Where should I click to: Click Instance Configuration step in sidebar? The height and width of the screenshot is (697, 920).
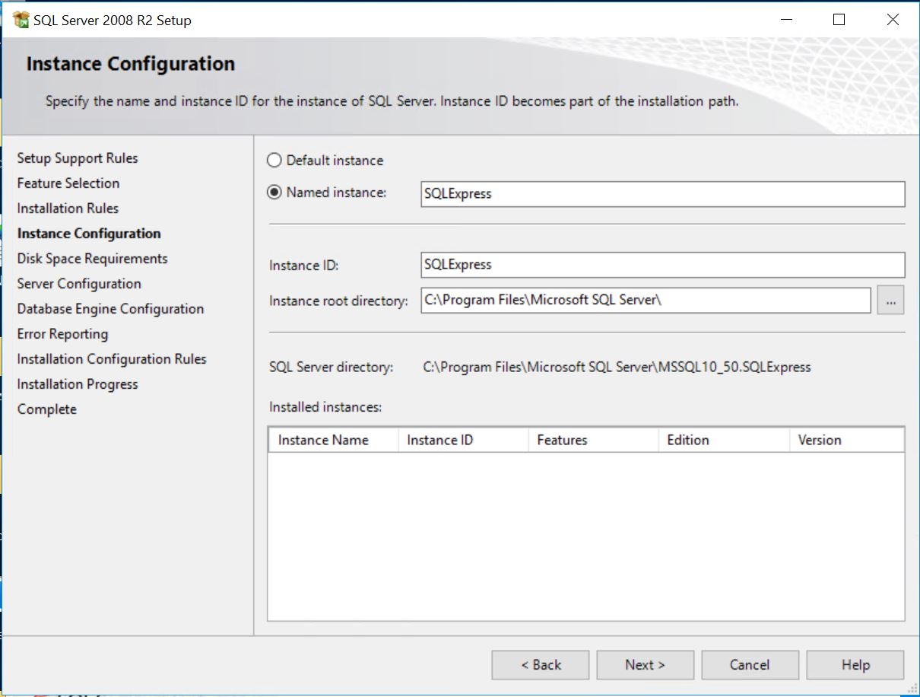89,234
